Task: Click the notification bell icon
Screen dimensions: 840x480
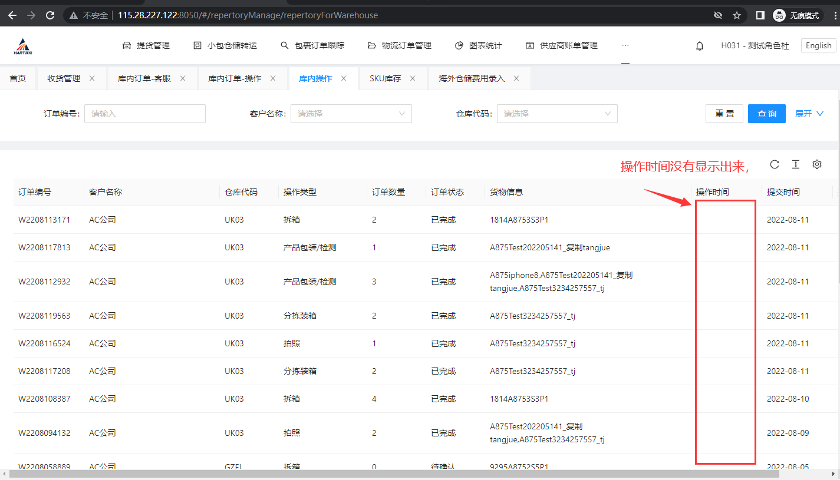Action: pyautogui.click(x=700, y=46)
